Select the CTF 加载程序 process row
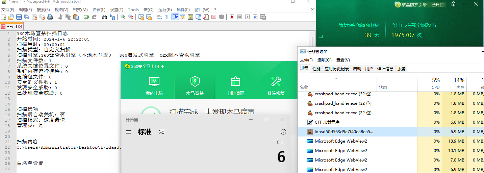484x173 pixels. click(391, 122)
